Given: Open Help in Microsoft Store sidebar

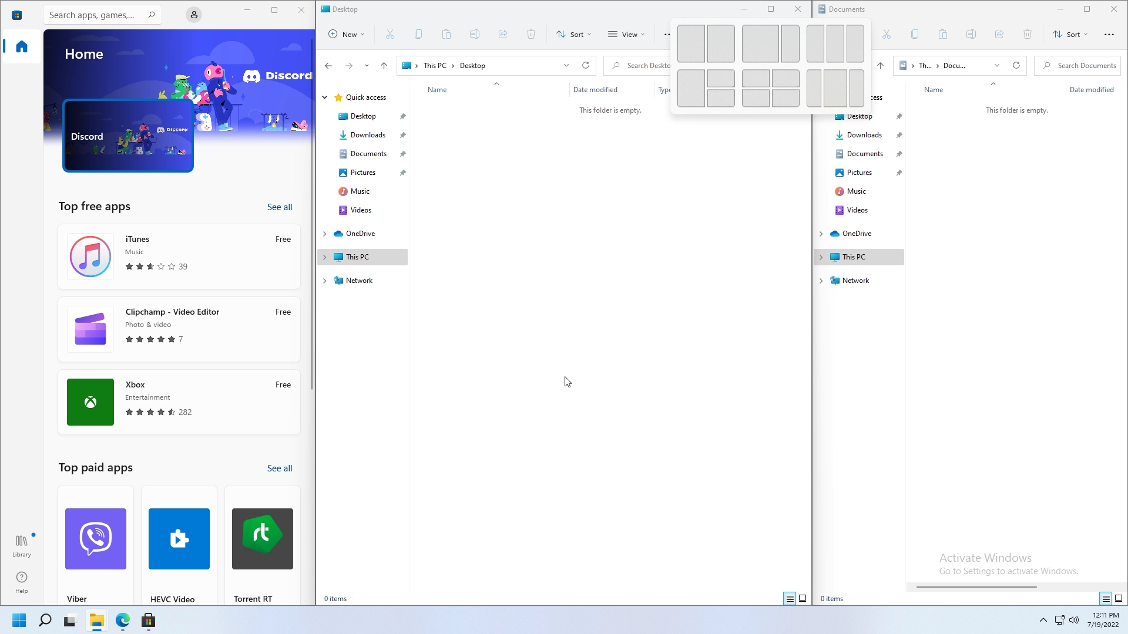Looking at the screenshot, I should point(22,582).
